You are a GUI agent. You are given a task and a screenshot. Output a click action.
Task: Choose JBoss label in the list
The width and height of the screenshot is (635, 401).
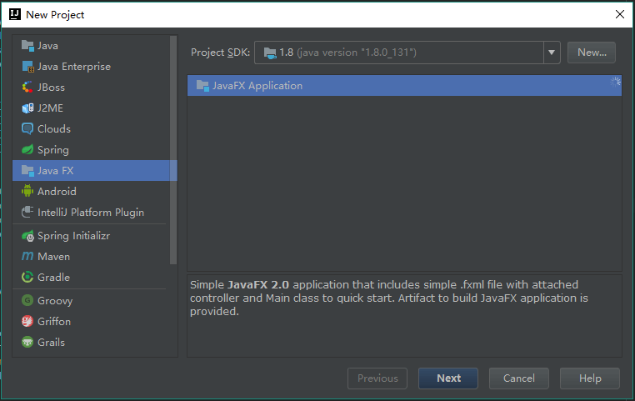coord(51,87)
